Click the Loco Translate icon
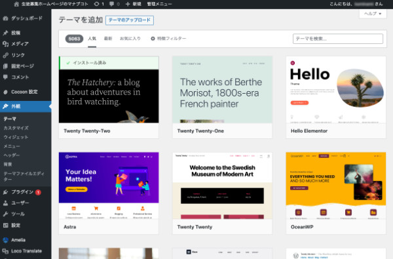The image size is (393, 259). [5, 251]
